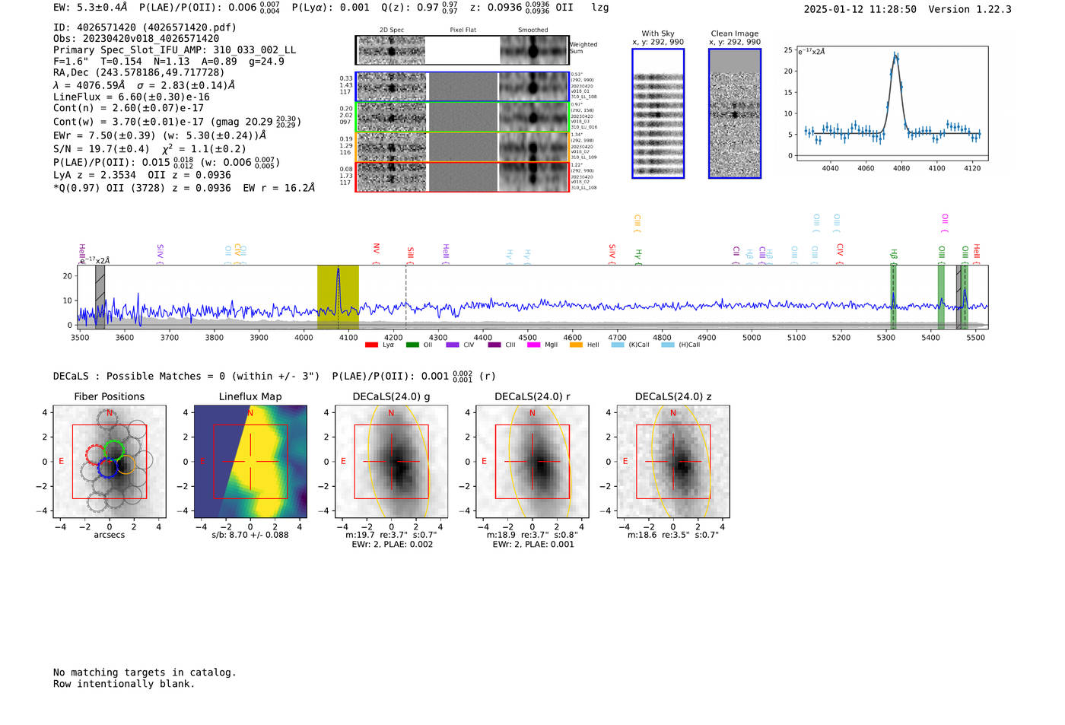Click the Pixel Flat column header

pyautogui.click(x=463, y=30)
